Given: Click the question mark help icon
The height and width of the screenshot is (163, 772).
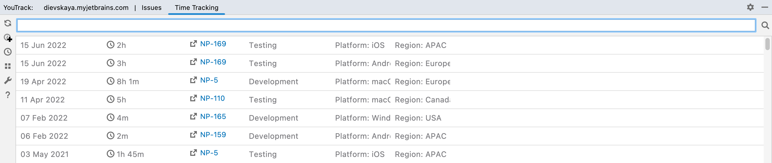Looking at the screenshot, I should click(x=8, y=95).
